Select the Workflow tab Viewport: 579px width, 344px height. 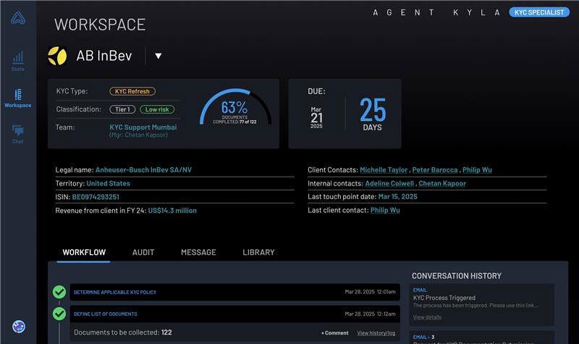[x=84, y=252]
